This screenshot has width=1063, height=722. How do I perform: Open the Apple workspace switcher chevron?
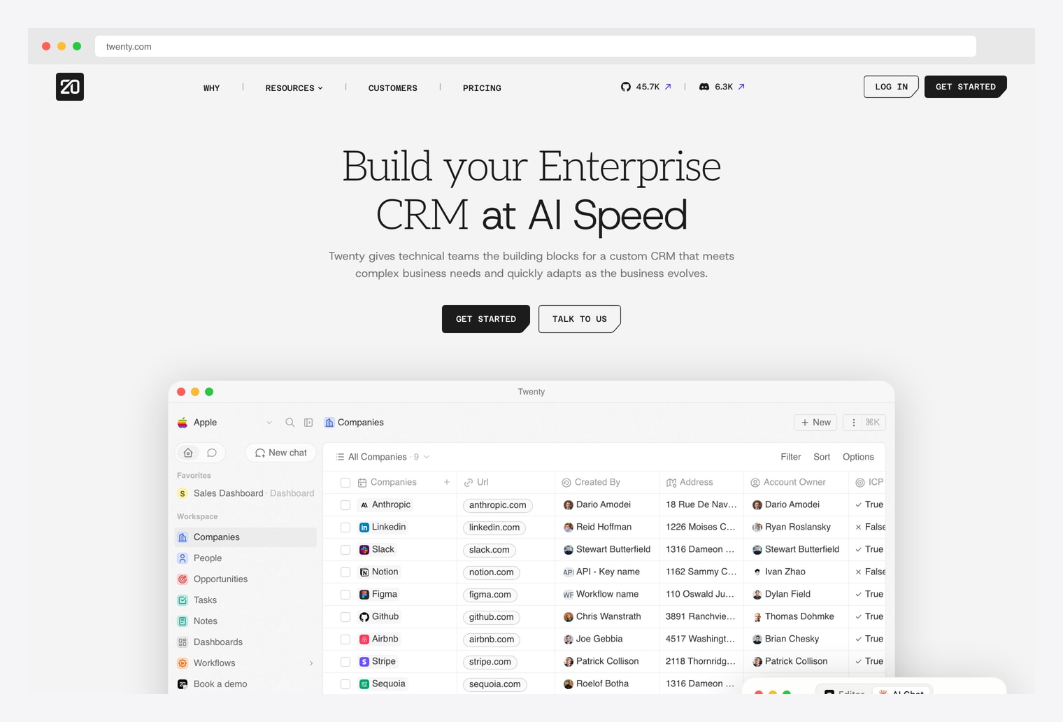pos(269,423)
